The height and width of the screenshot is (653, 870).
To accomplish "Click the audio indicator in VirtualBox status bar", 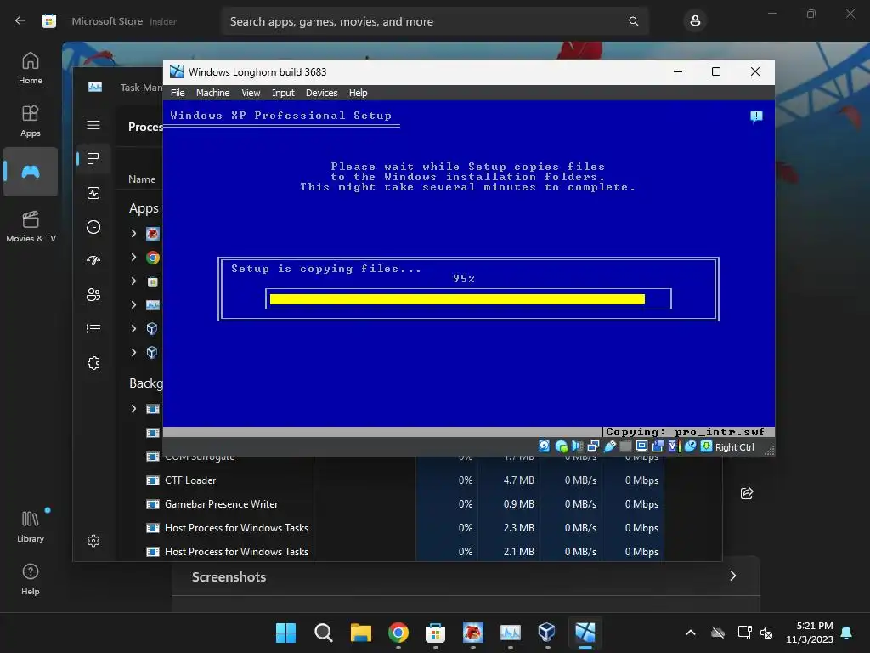I will tap(577, 446).
